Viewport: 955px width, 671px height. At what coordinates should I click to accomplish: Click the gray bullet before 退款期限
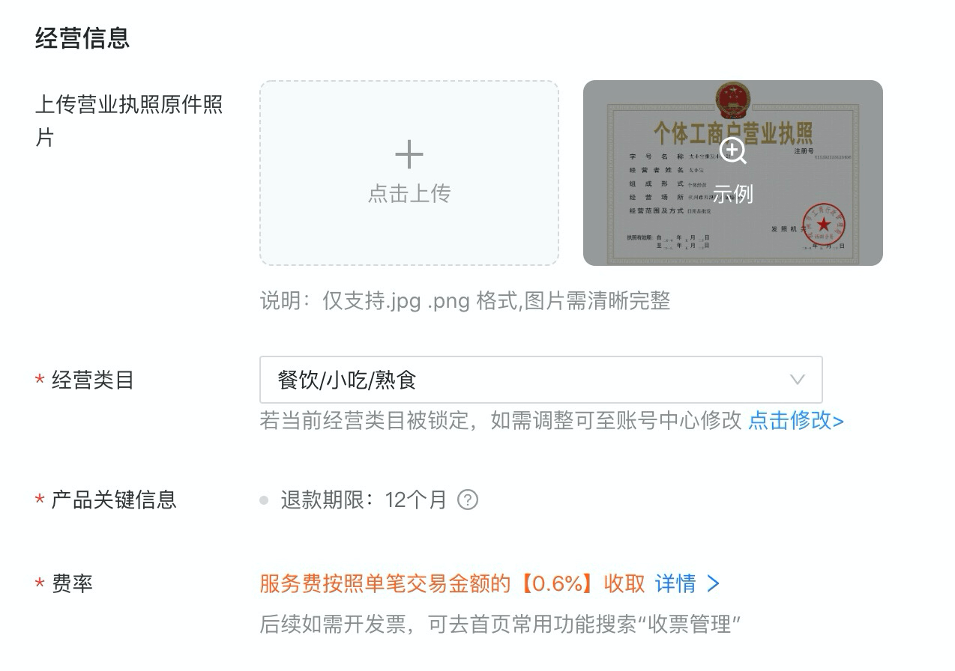(264, 500)
